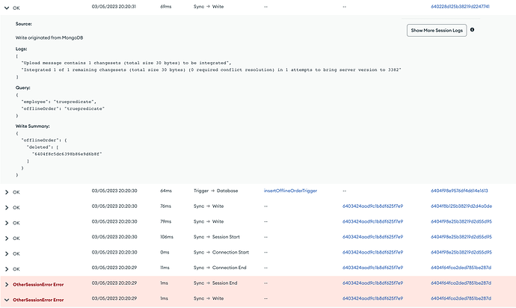Expand the Connection End log row
Image resolution: width=516 pixels, height=308 pixels.
coord(7,268)
